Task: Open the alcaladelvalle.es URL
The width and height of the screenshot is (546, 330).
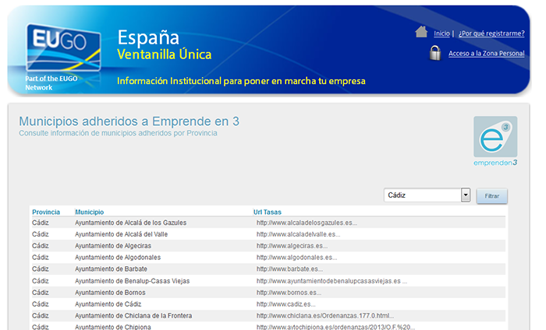Action: (298, 234)
